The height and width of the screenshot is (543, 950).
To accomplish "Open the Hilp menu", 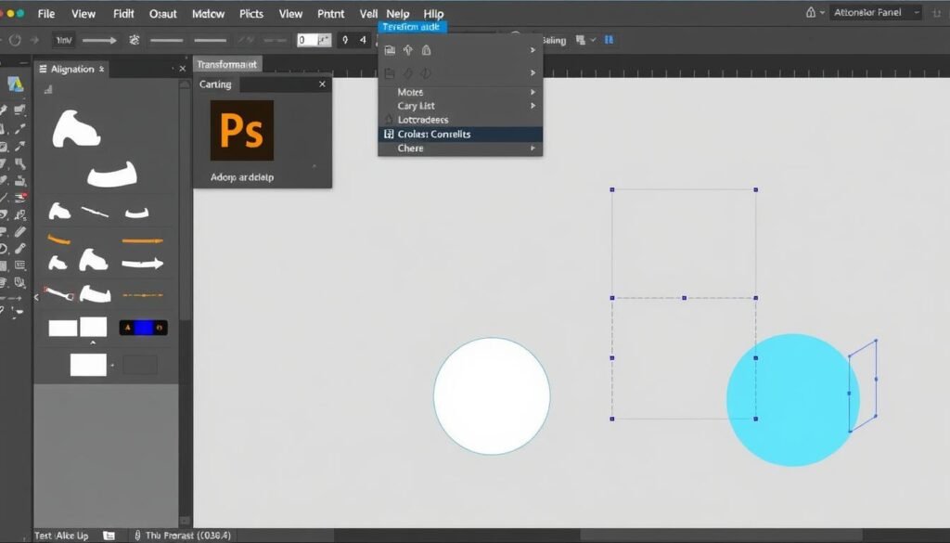I will click(x=434, y=13).
